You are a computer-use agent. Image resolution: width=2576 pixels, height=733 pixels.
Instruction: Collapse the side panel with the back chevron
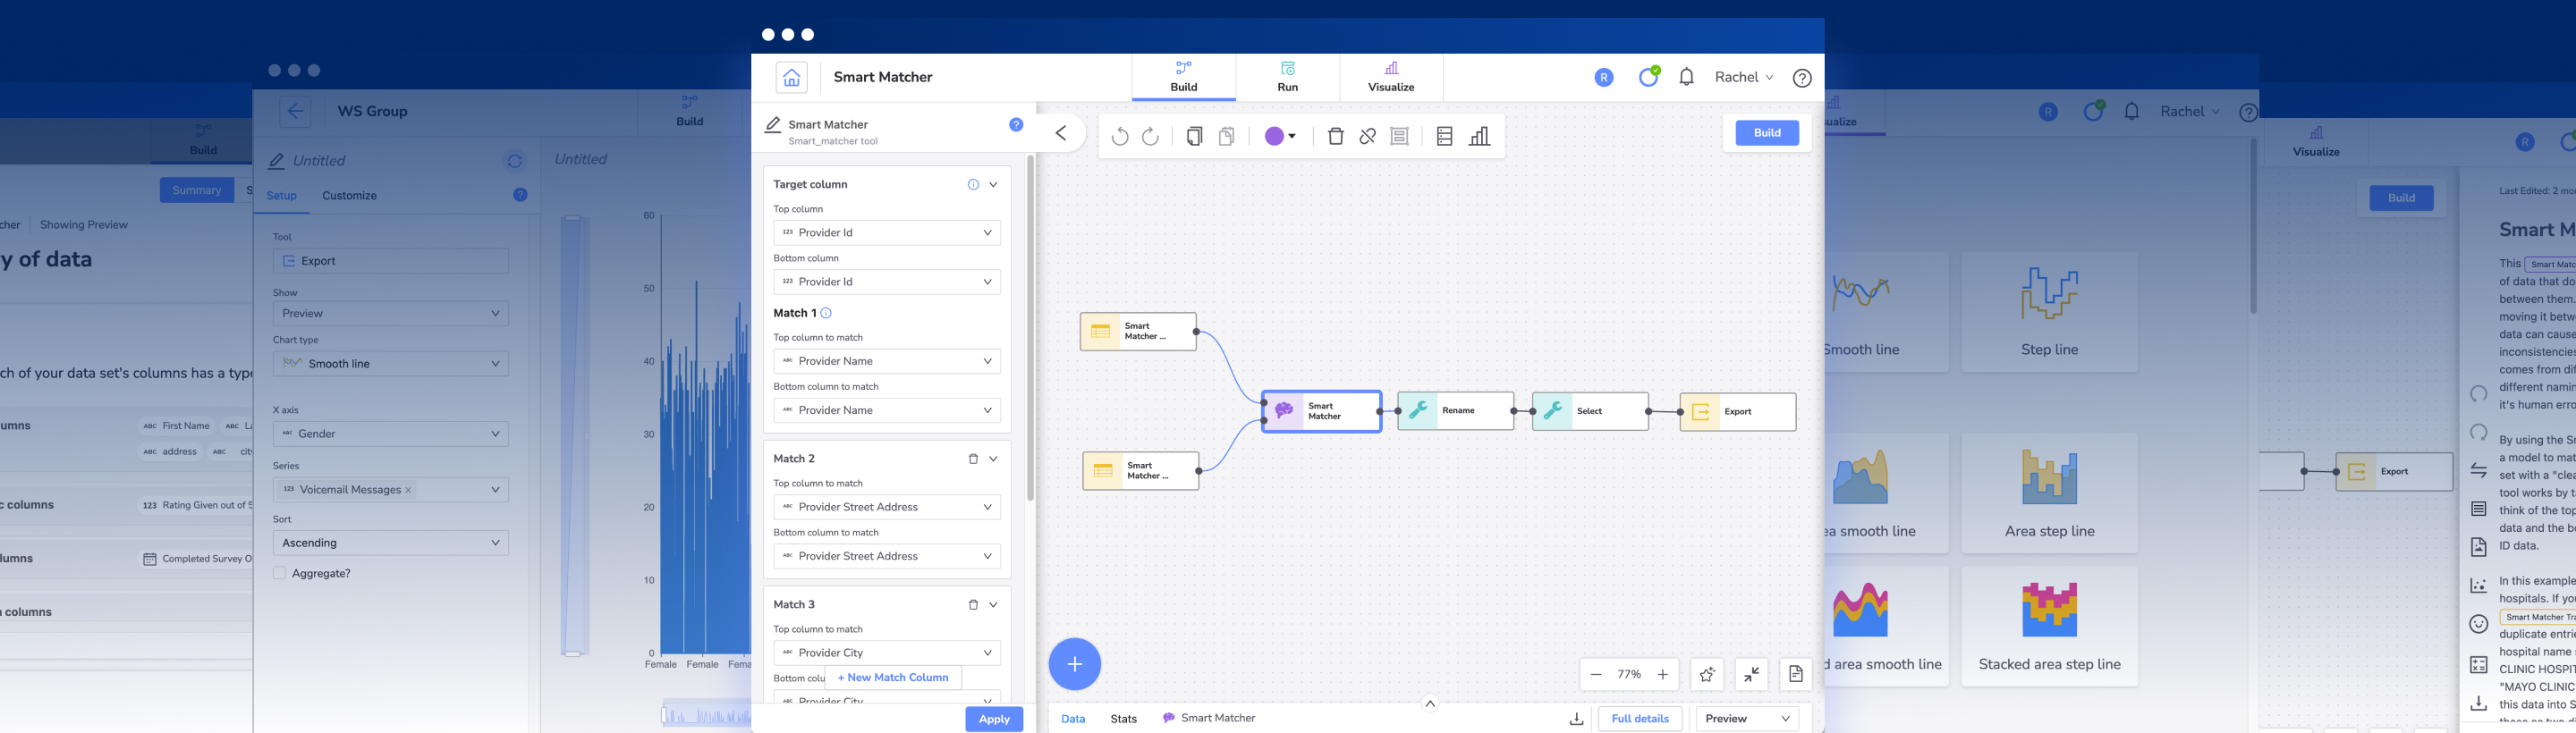tap(1061, 133)
